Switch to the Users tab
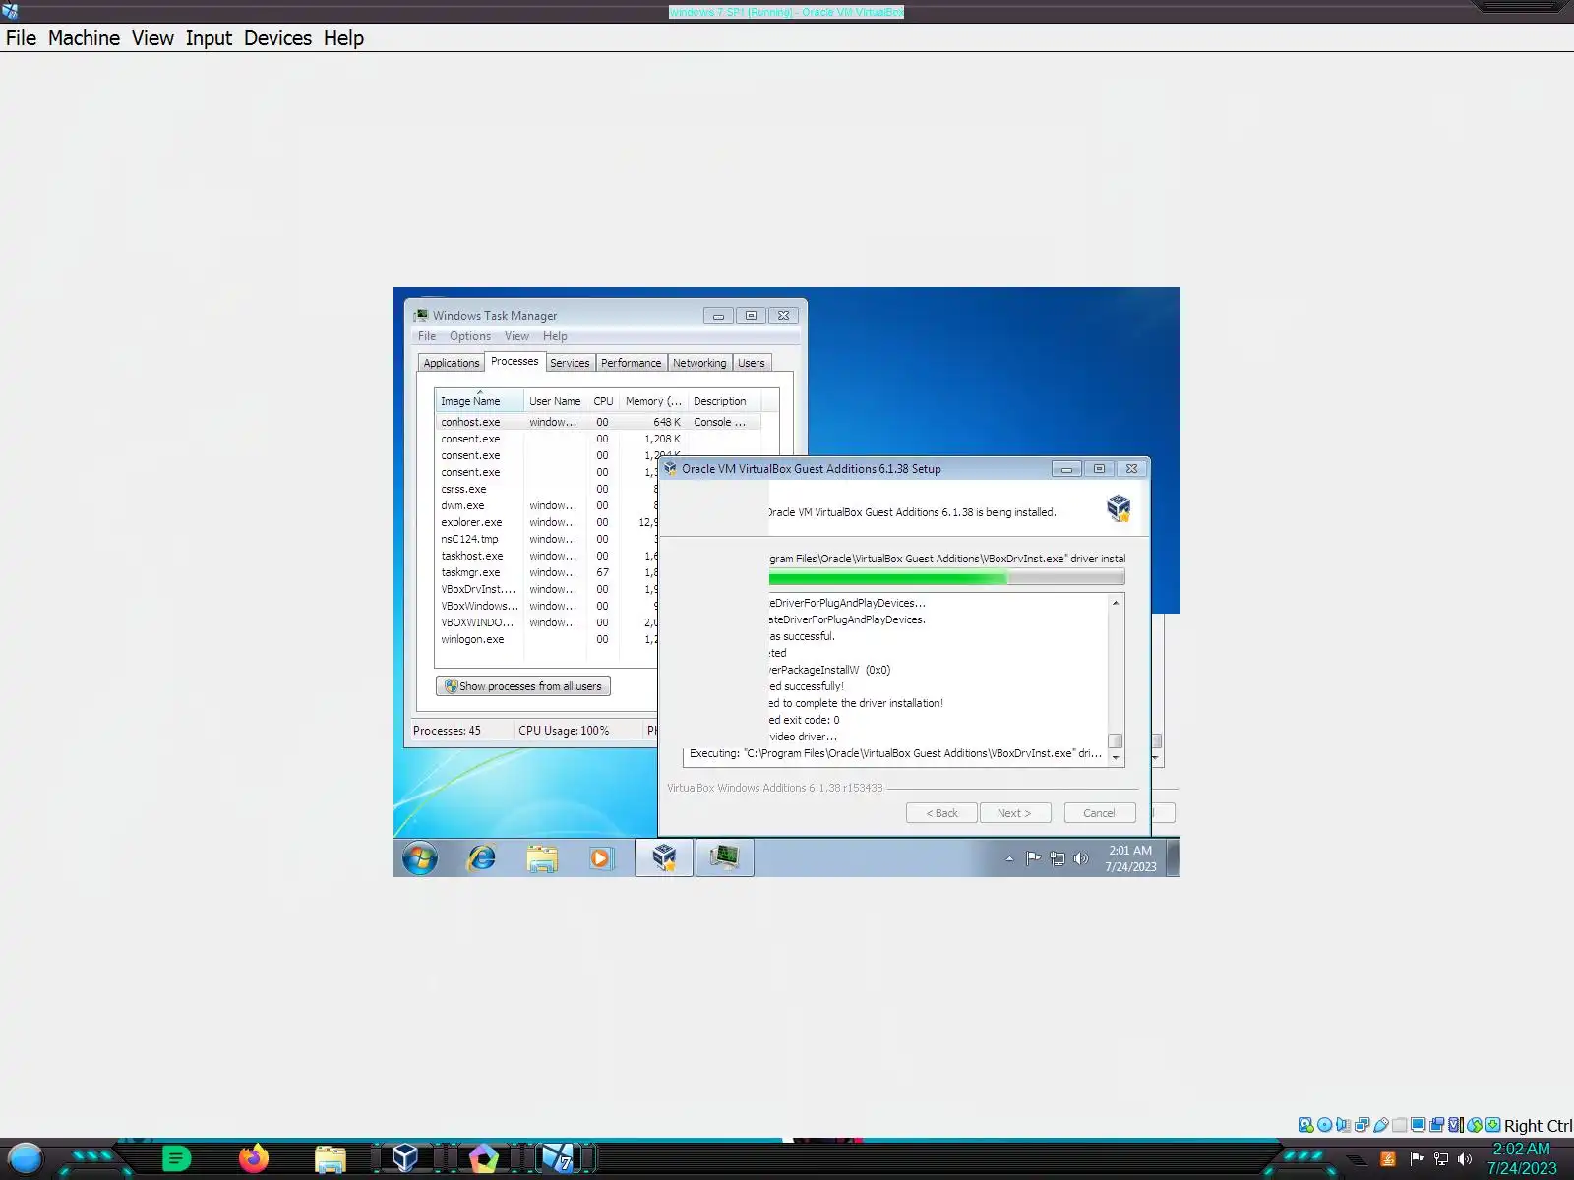The image size is (1574, 1180). tap(752, 363)
